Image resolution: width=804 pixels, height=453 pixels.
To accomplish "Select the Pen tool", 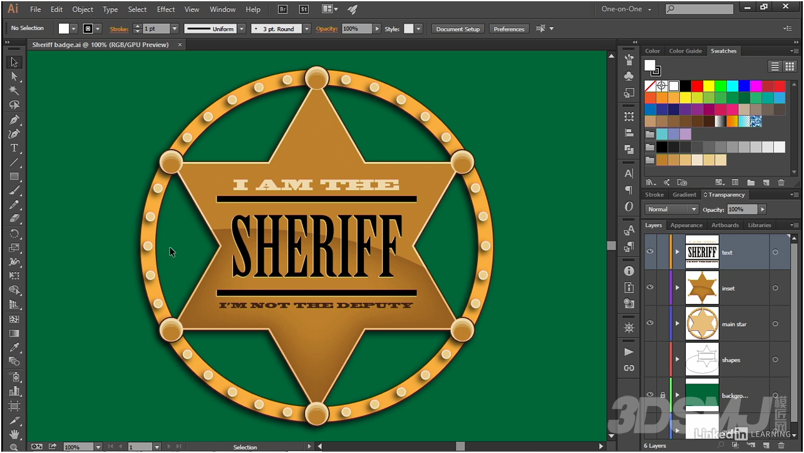I will tap(14, 120).
